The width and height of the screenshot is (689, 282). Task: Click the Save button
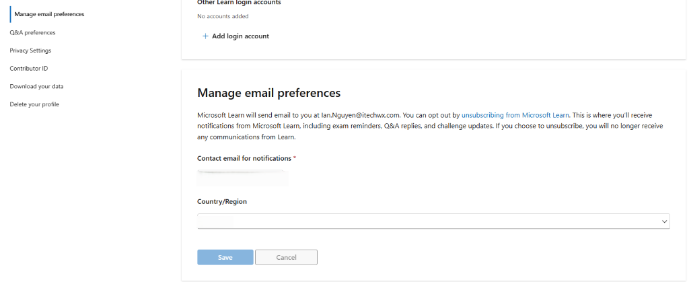(x=225, y=257)
